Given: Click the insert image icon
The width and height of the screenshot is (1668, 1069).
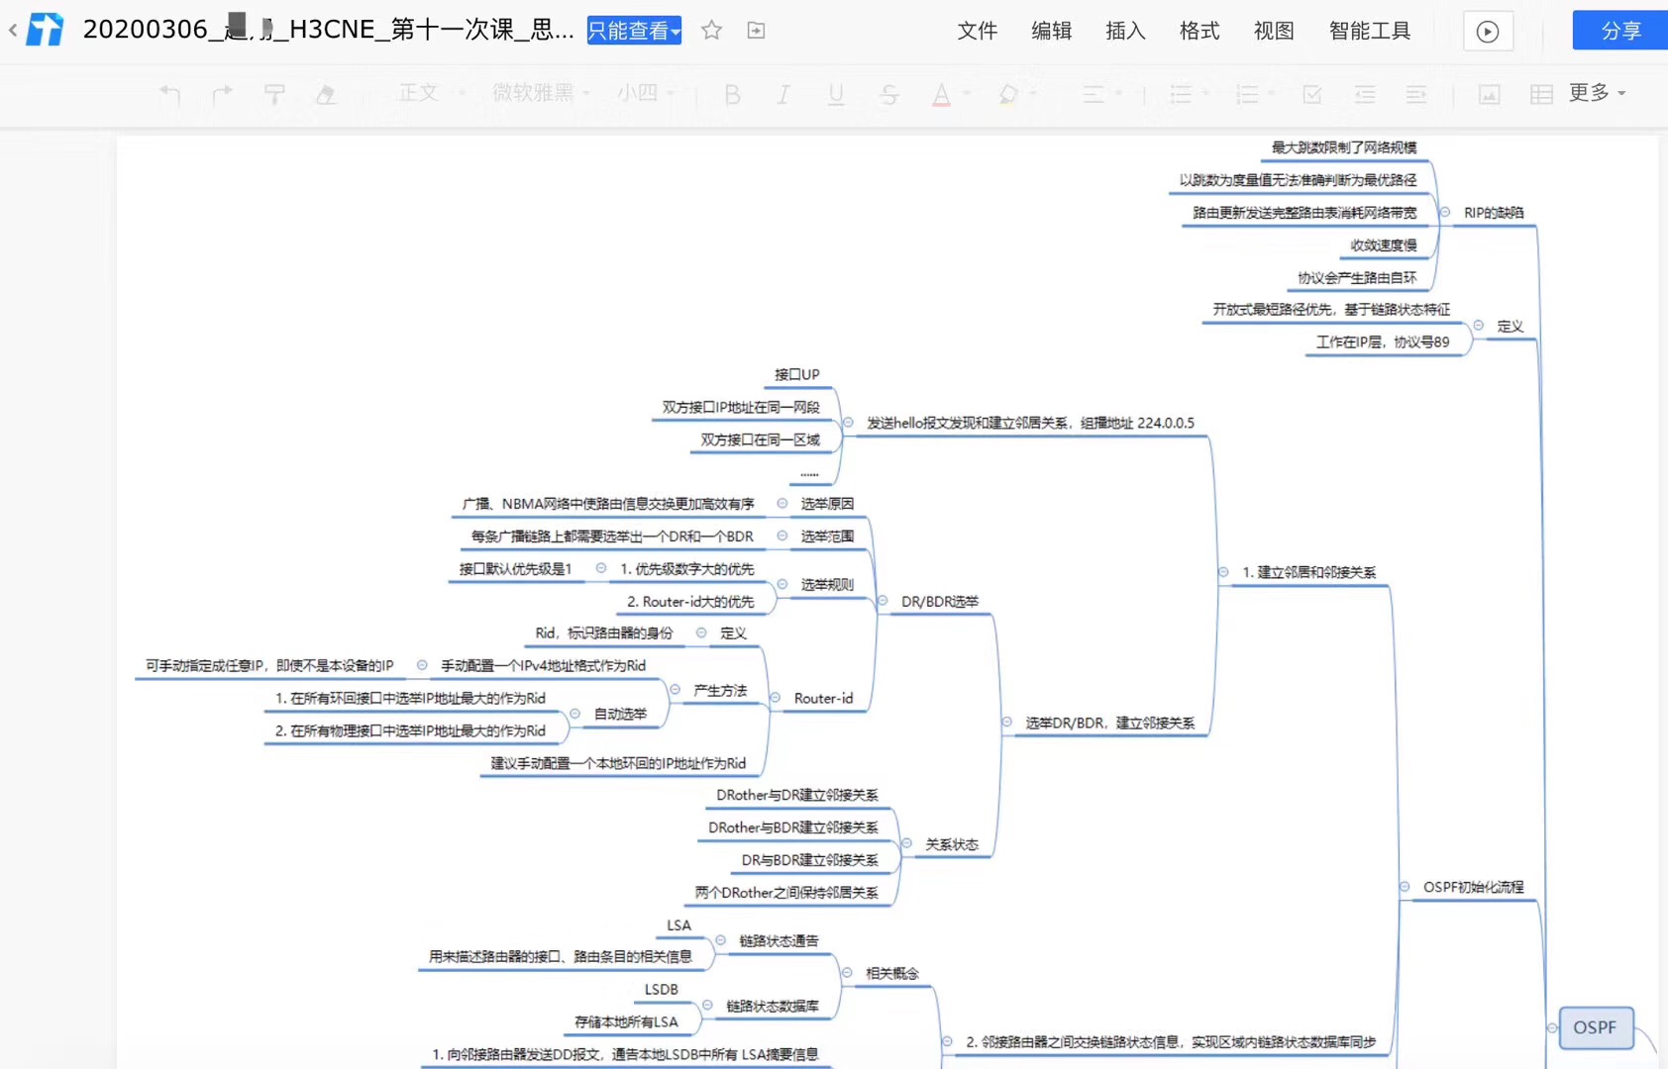Looking at the screenshot, I should (x=1489, y=94).
